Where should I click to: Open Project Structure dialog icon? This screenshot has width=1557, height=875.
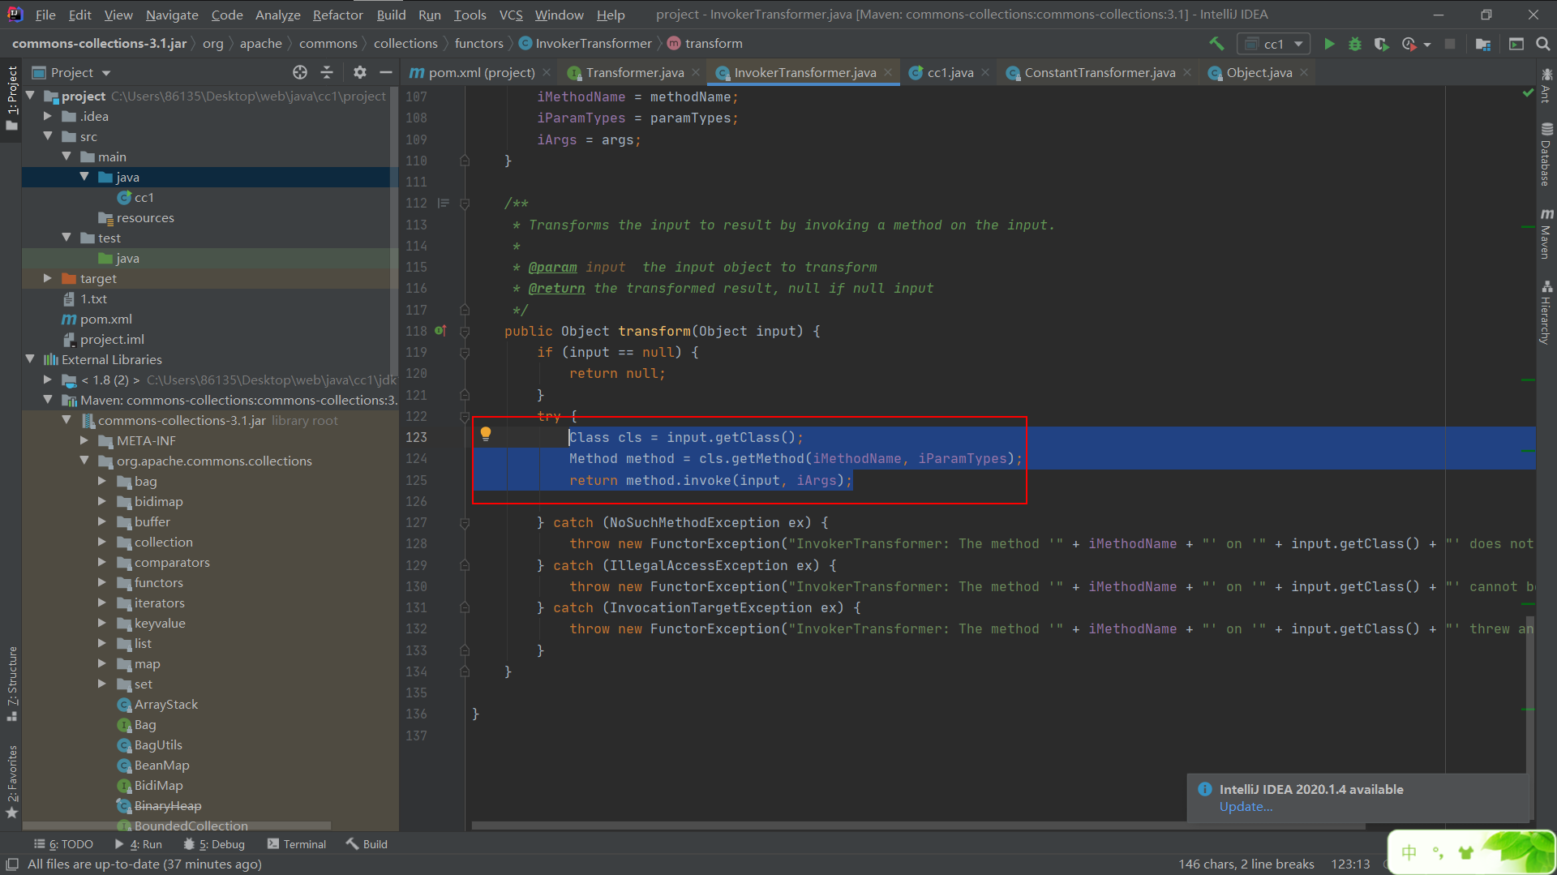1483,44
